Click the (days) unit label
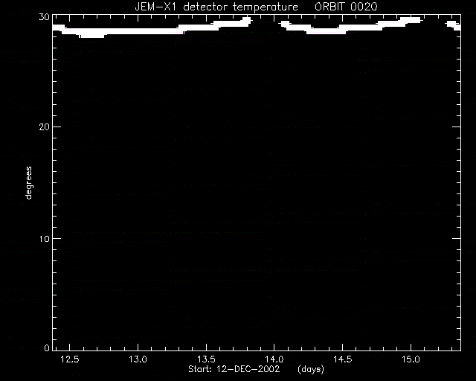Screen dimensions: 476x381 311,369
